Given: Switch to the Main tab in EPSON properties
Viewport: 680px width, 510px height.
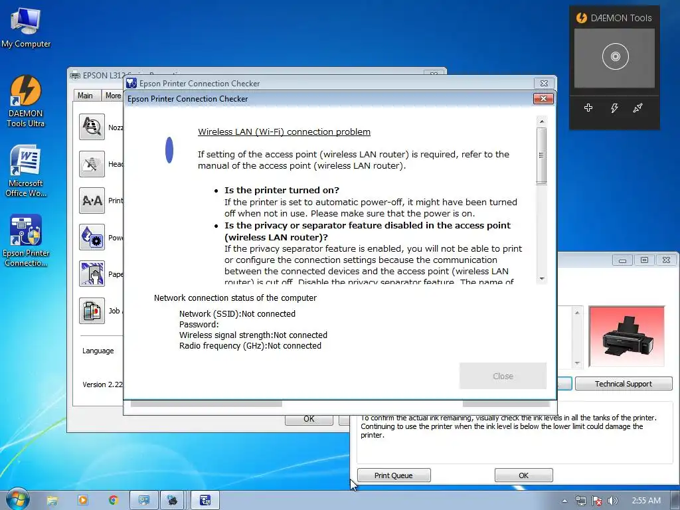Looking at the screenshot, I should click(x=86, y=96).
